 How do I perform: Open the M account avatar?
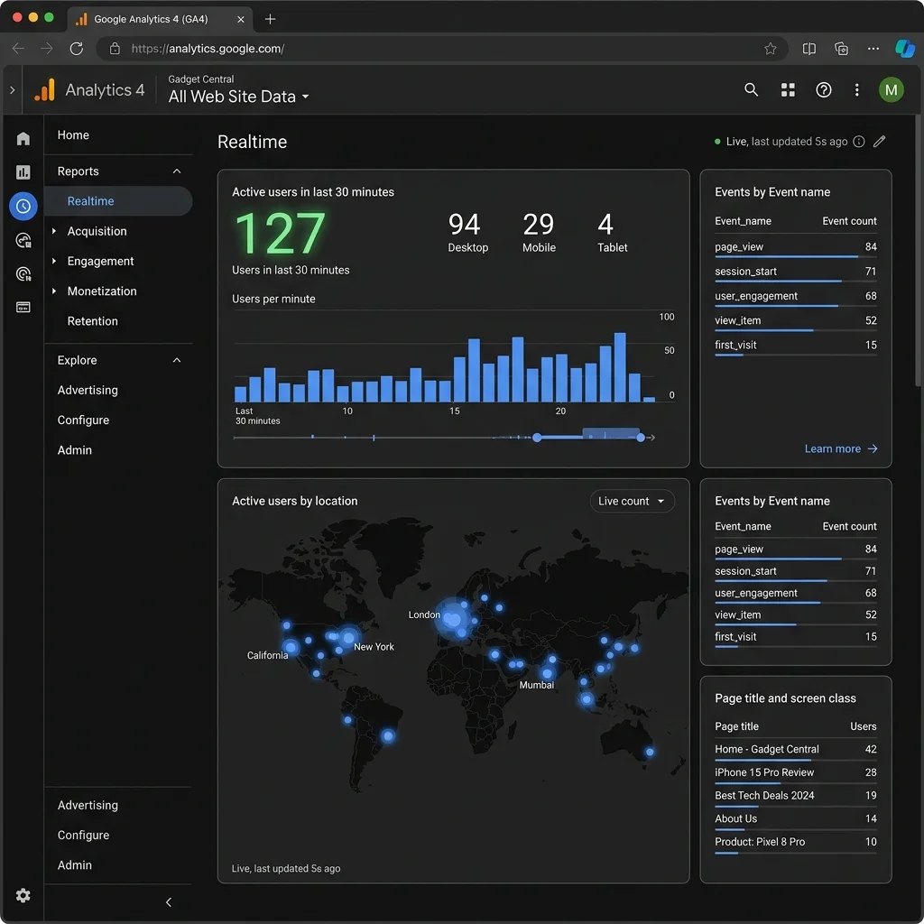point(891,89)
